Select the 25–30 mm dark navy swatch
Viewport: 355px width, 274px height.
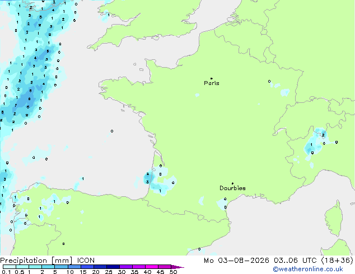113,267
